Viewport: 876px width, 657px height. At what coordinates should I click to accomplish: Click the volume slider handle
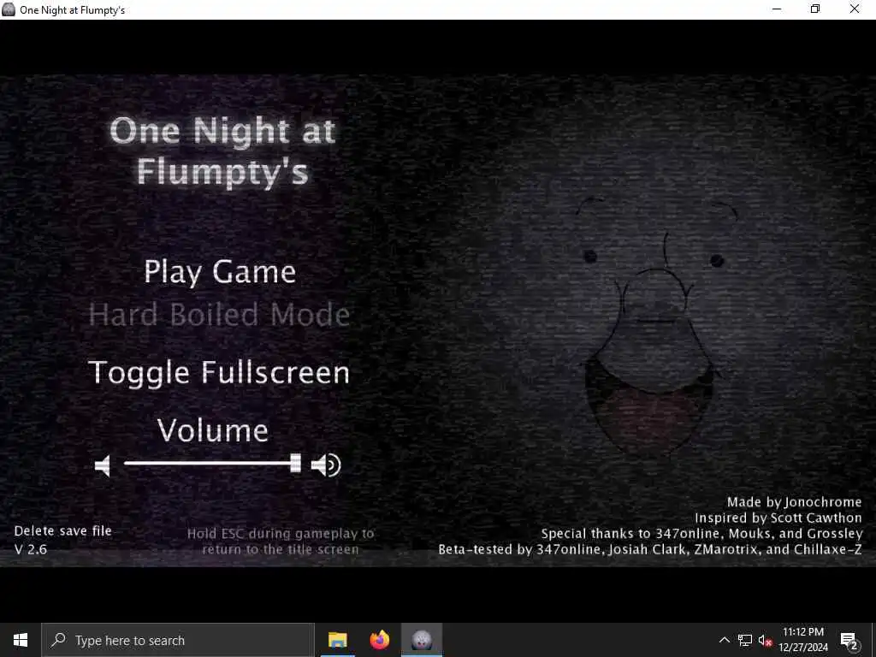tap(295, 463)
